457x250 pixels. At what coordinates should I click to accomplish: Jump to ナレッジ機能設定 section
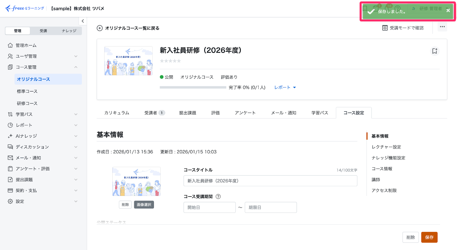[x=388, y=158]
